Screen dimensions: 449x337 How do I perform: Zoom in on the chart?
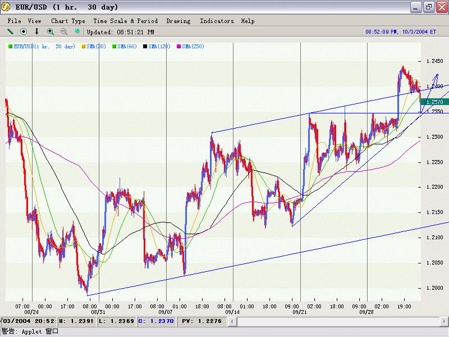click(x=51, y=32)
